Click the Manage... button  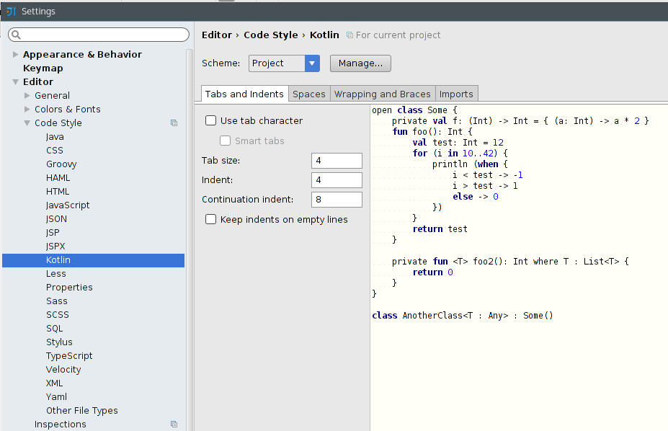(x=360, y=63)
